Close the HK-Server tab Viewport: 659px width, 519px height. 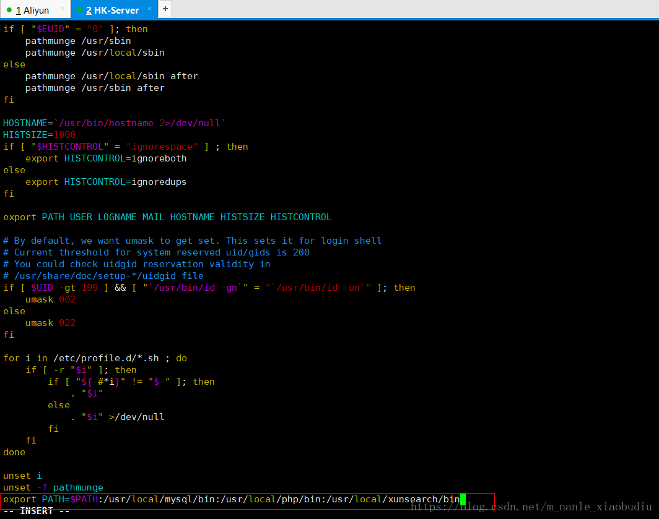click(x=149, y=9)
